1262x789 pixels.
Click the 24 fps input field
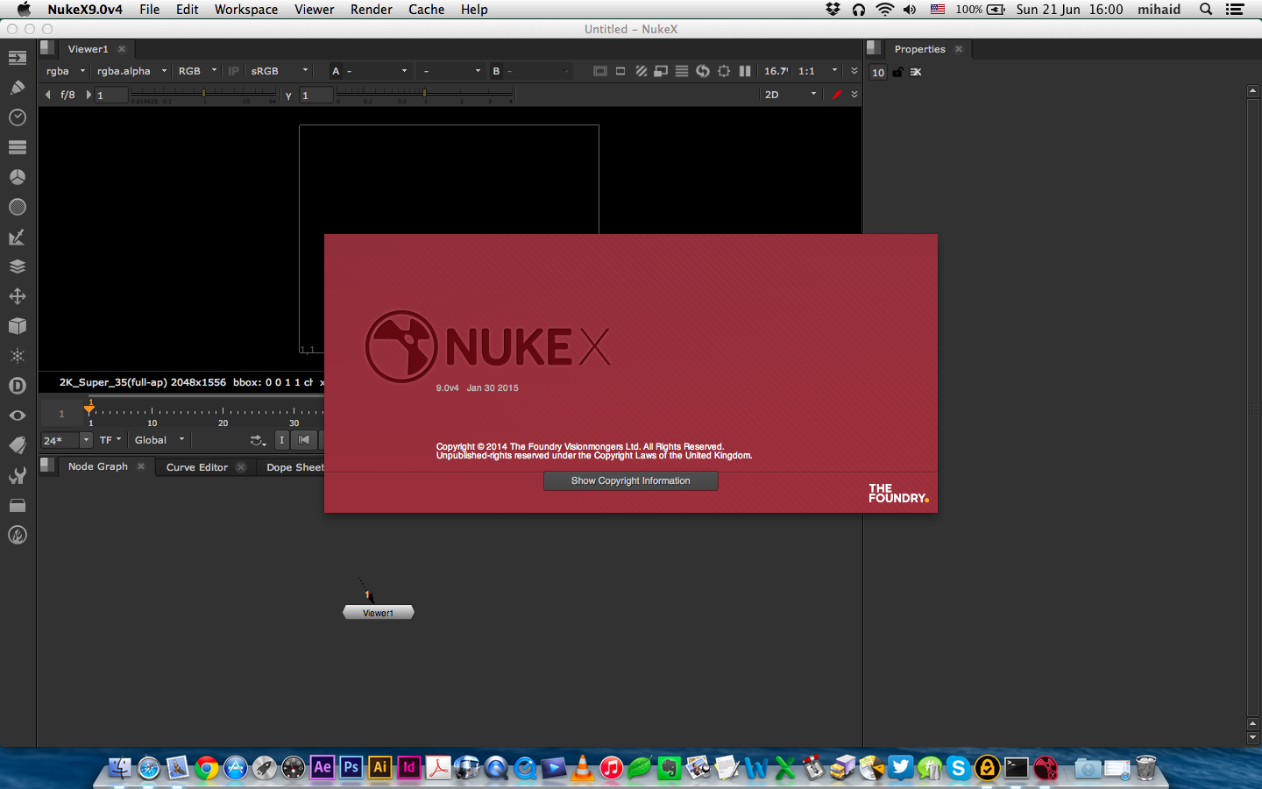click(x=60, y=440)
